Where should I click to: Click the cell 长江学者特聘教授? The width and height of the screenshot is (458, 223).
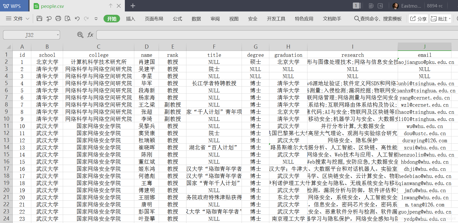coord(214,83)
